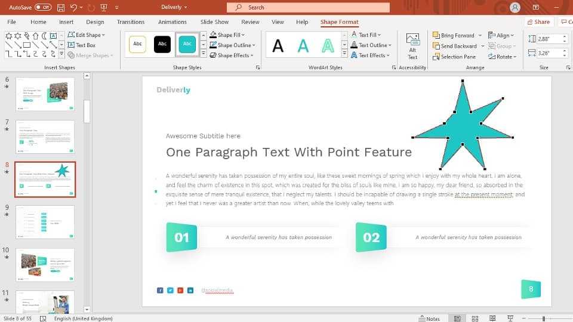Toggle the Notes pane in status bar

click(x=429, y=318)
